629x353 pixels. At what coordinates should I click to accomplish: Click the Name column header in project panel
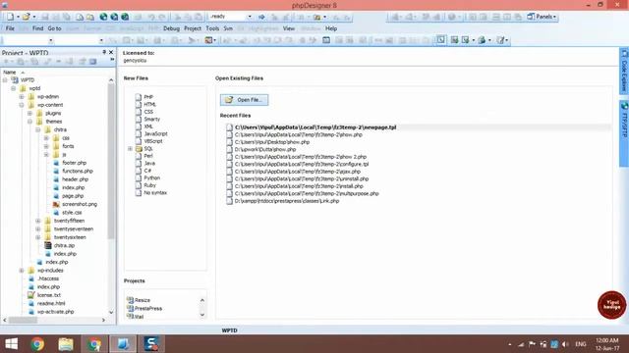click(10, 72)
